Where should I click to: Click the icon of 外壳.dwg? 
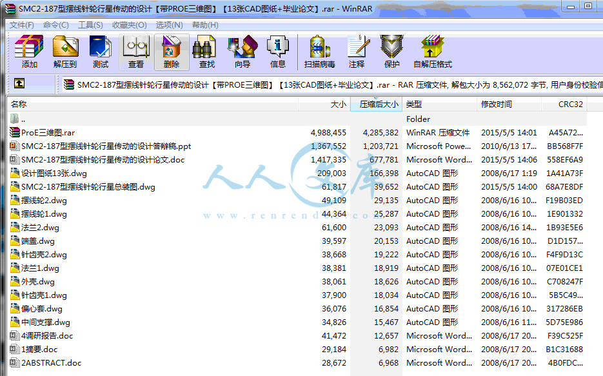click(15, 282)
